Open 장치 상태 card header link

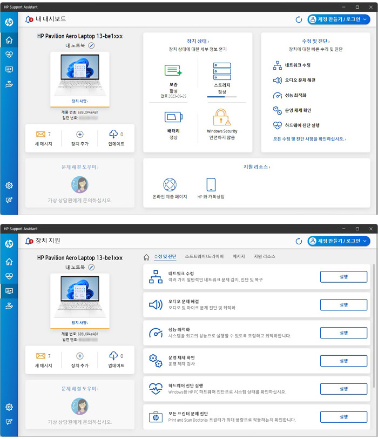click(x=198, y=41)
